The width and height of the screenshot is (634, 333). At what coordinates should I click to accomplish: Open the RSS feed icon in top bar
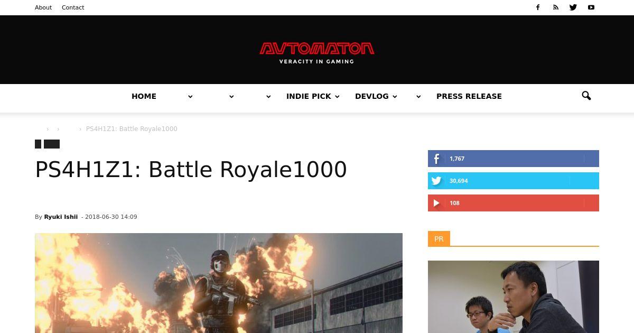[556, 7]
